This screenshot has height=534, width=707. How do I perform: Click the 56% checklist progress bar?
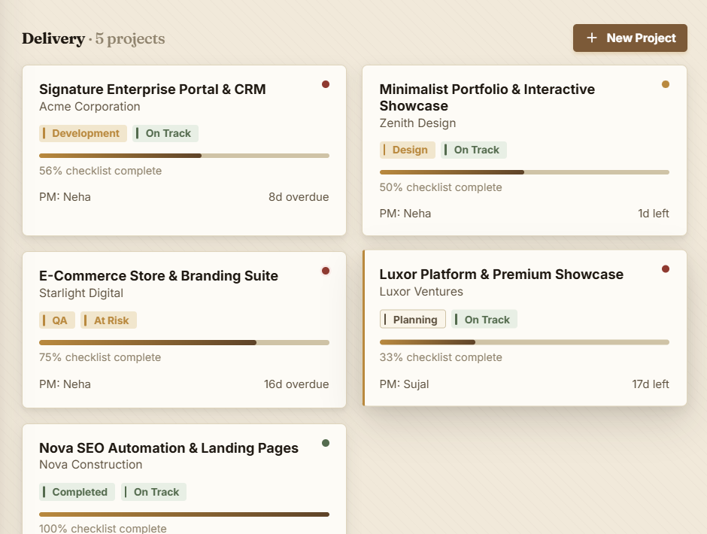(184, 156)
